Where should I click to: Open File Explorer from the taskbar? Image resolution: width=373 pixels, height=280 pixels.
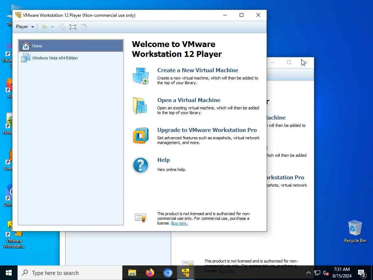(132, 273)
